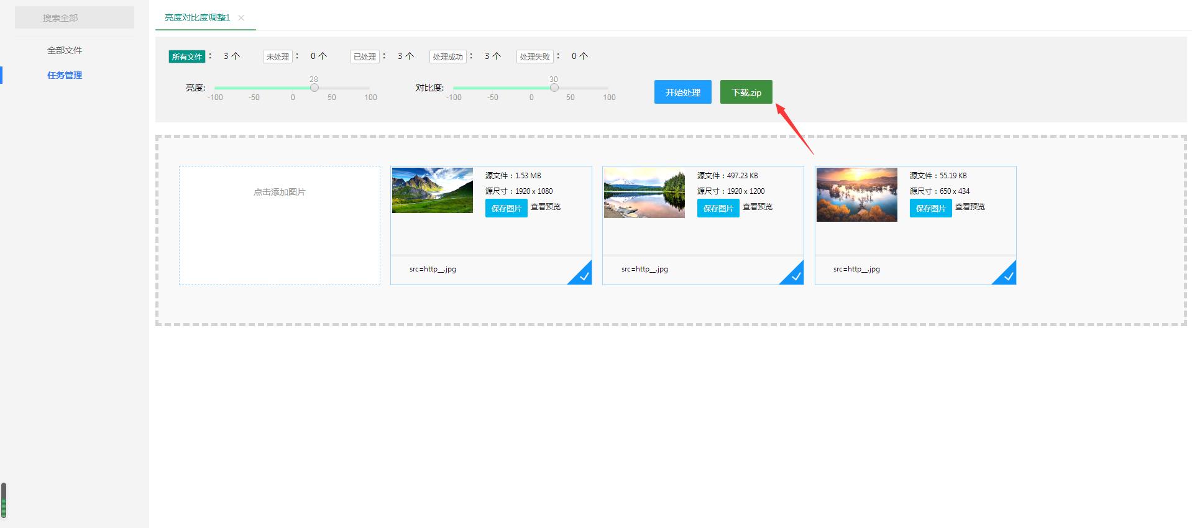Filter by 处理成功 files
This screenshot has width=1192, height=528.
point(448,57)
